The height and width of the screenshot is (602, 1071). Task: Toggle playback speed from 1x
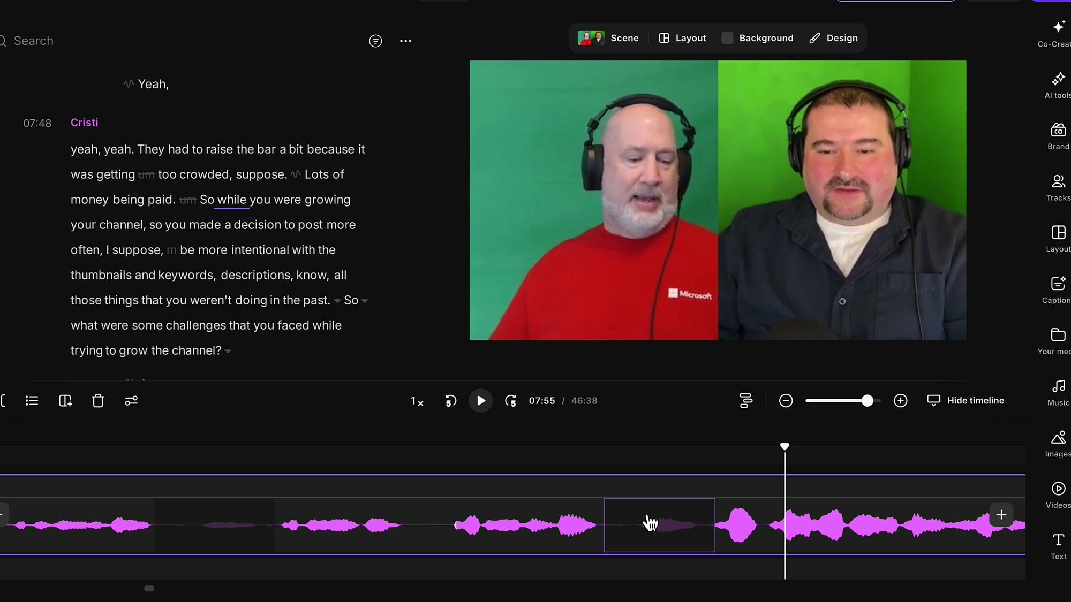click(417, 401)
